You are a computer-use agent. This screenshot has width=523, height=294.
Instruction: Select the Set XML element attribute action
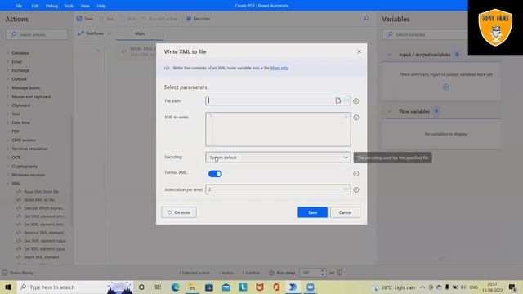[41, 225]
